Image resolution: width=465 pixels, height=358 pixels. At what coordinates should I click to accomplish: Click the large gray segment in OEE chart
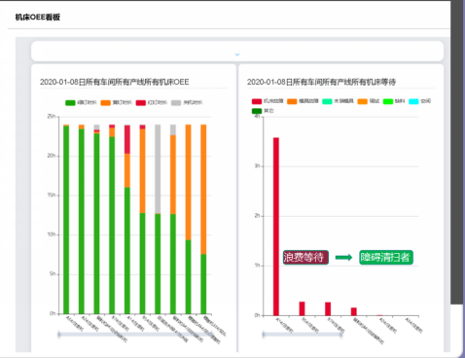[158, 169]
